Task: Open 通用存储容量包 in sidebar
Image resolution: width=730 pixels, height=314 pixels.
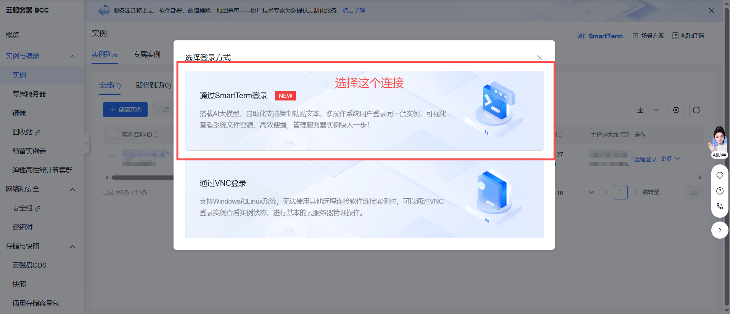Action: (x=36, y=303)
